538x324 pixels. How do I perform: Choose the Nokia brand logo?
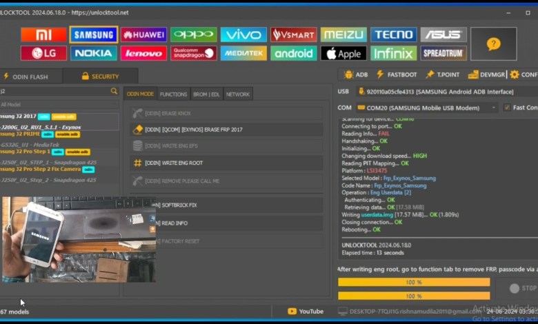pos(94,53)
